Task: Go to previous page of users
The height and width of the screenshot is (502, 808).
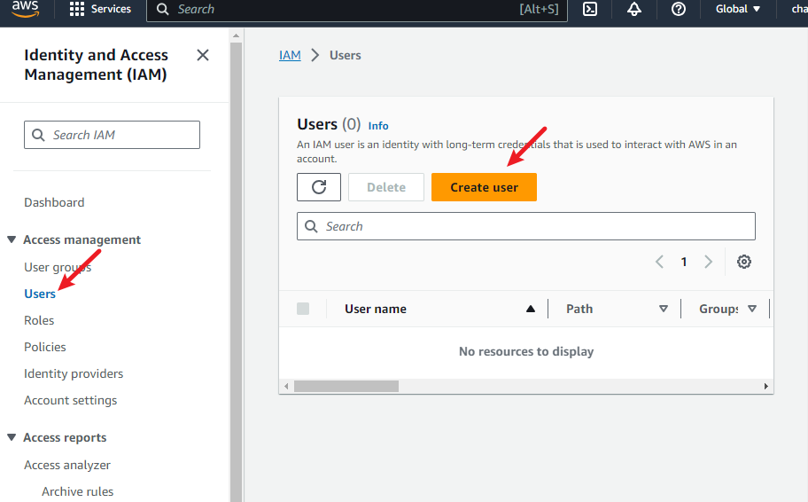Action: pos(659,262)
